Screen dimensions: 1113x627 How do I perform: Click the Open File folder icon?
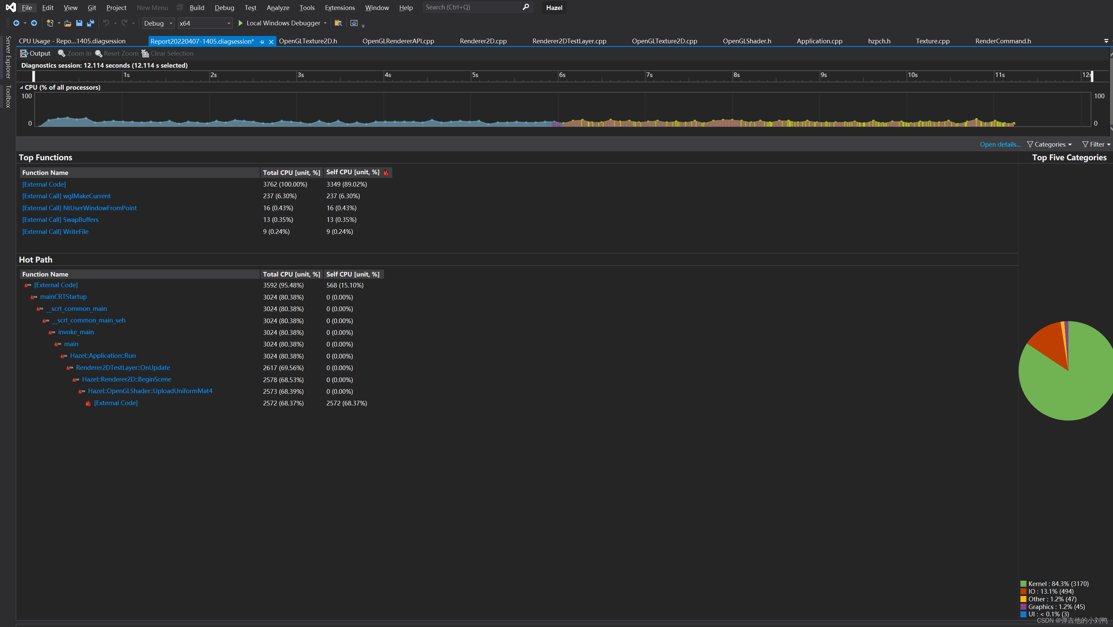[x=67, y=23]
